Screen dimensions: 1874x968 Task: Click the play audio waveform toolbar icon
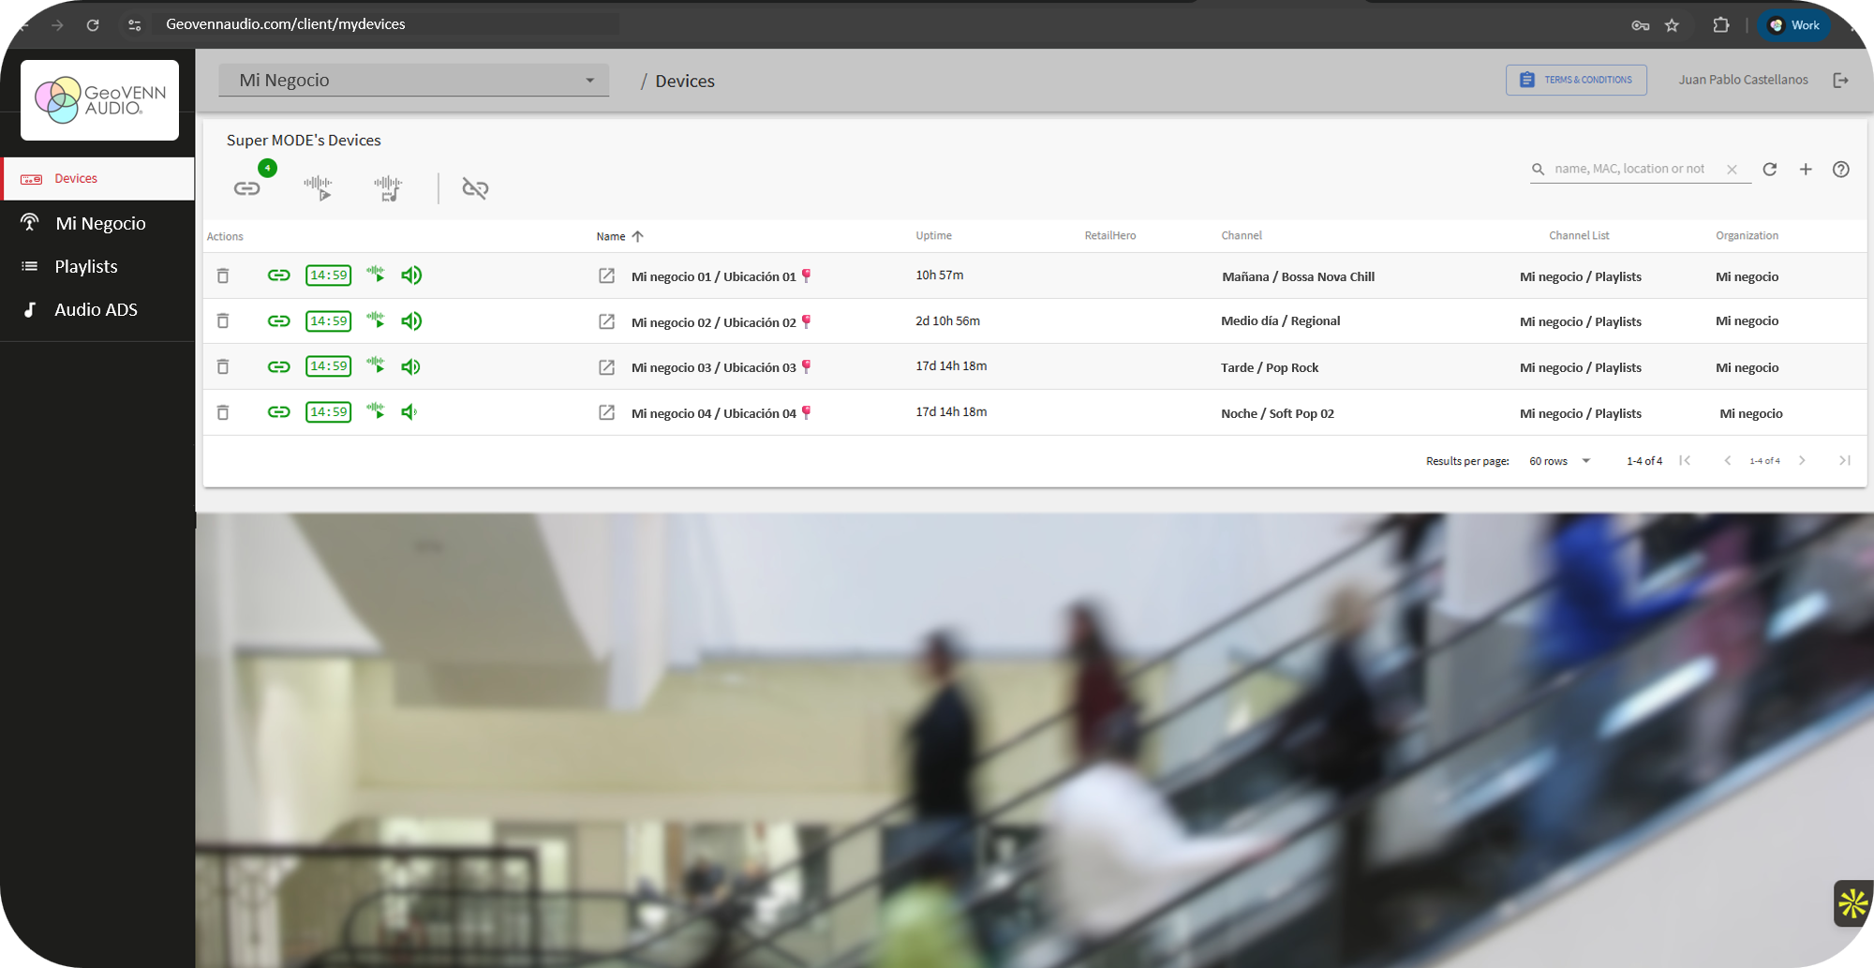(318, 188)
